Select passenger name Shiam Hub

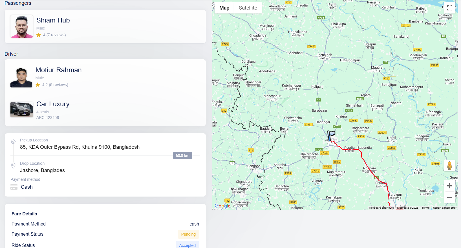[x=53, y=20]
